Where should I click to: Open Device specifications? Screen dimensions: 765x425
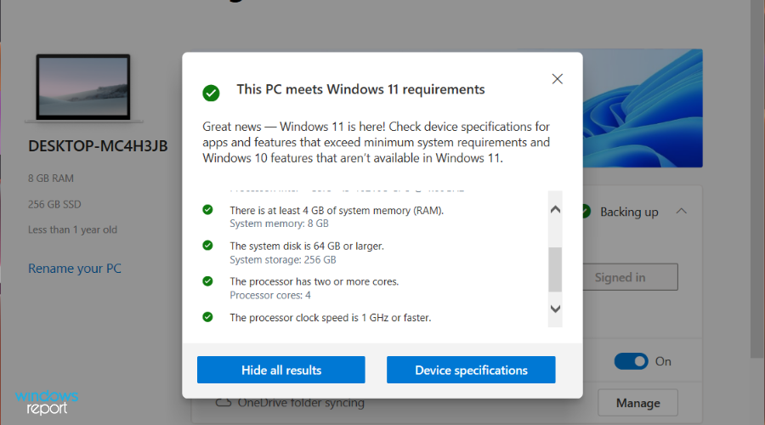[x=471, y=370]
